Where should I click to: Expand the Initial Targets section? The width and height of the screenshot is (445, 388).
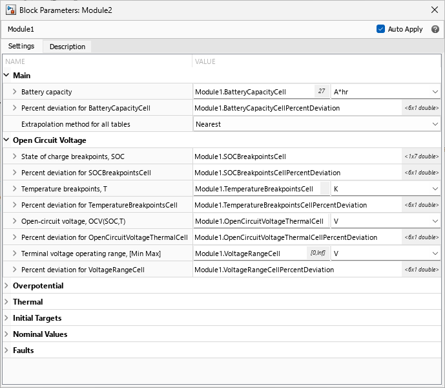point(6,318)
